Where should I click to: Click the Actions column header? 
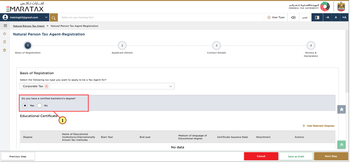(x=299, y=137)
